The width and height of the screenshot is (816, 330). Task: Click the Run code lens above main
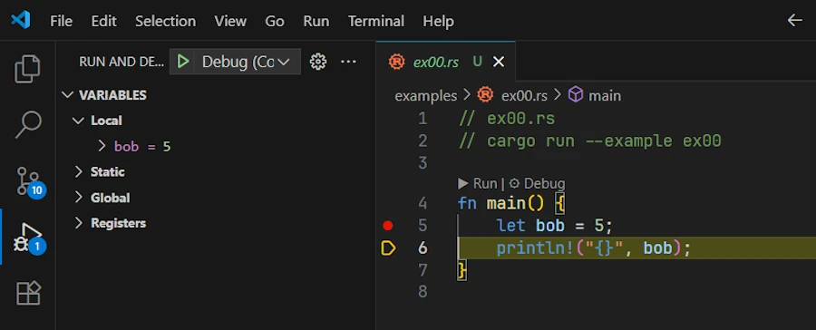point(478,183)
